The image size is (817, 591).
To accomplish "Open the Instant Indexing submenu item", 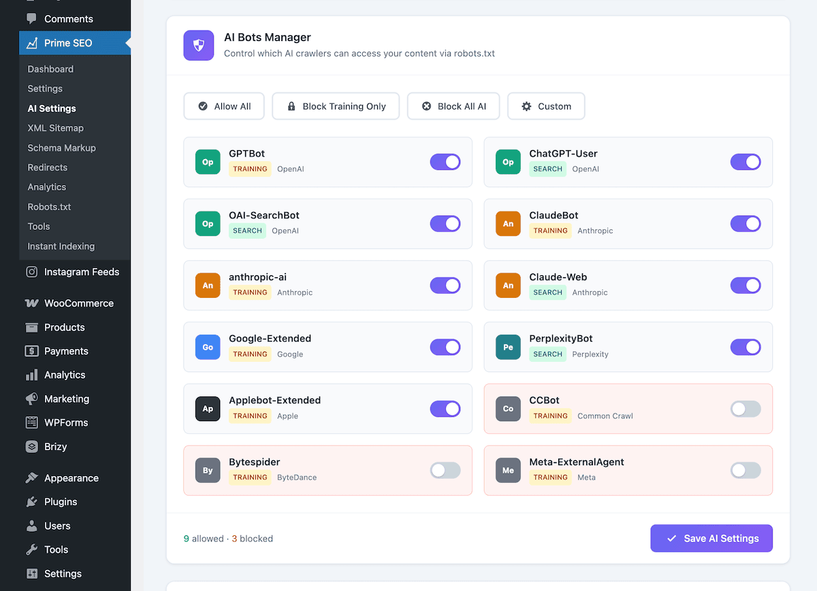I will click(x=61, y=247).
